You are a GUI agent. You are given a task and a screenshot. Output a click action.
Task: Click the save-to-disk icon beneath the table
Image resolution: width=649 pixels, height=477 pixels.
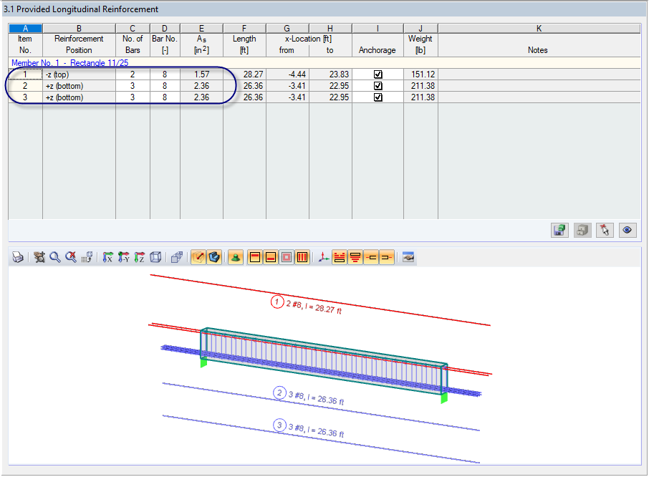pos(559,230)
